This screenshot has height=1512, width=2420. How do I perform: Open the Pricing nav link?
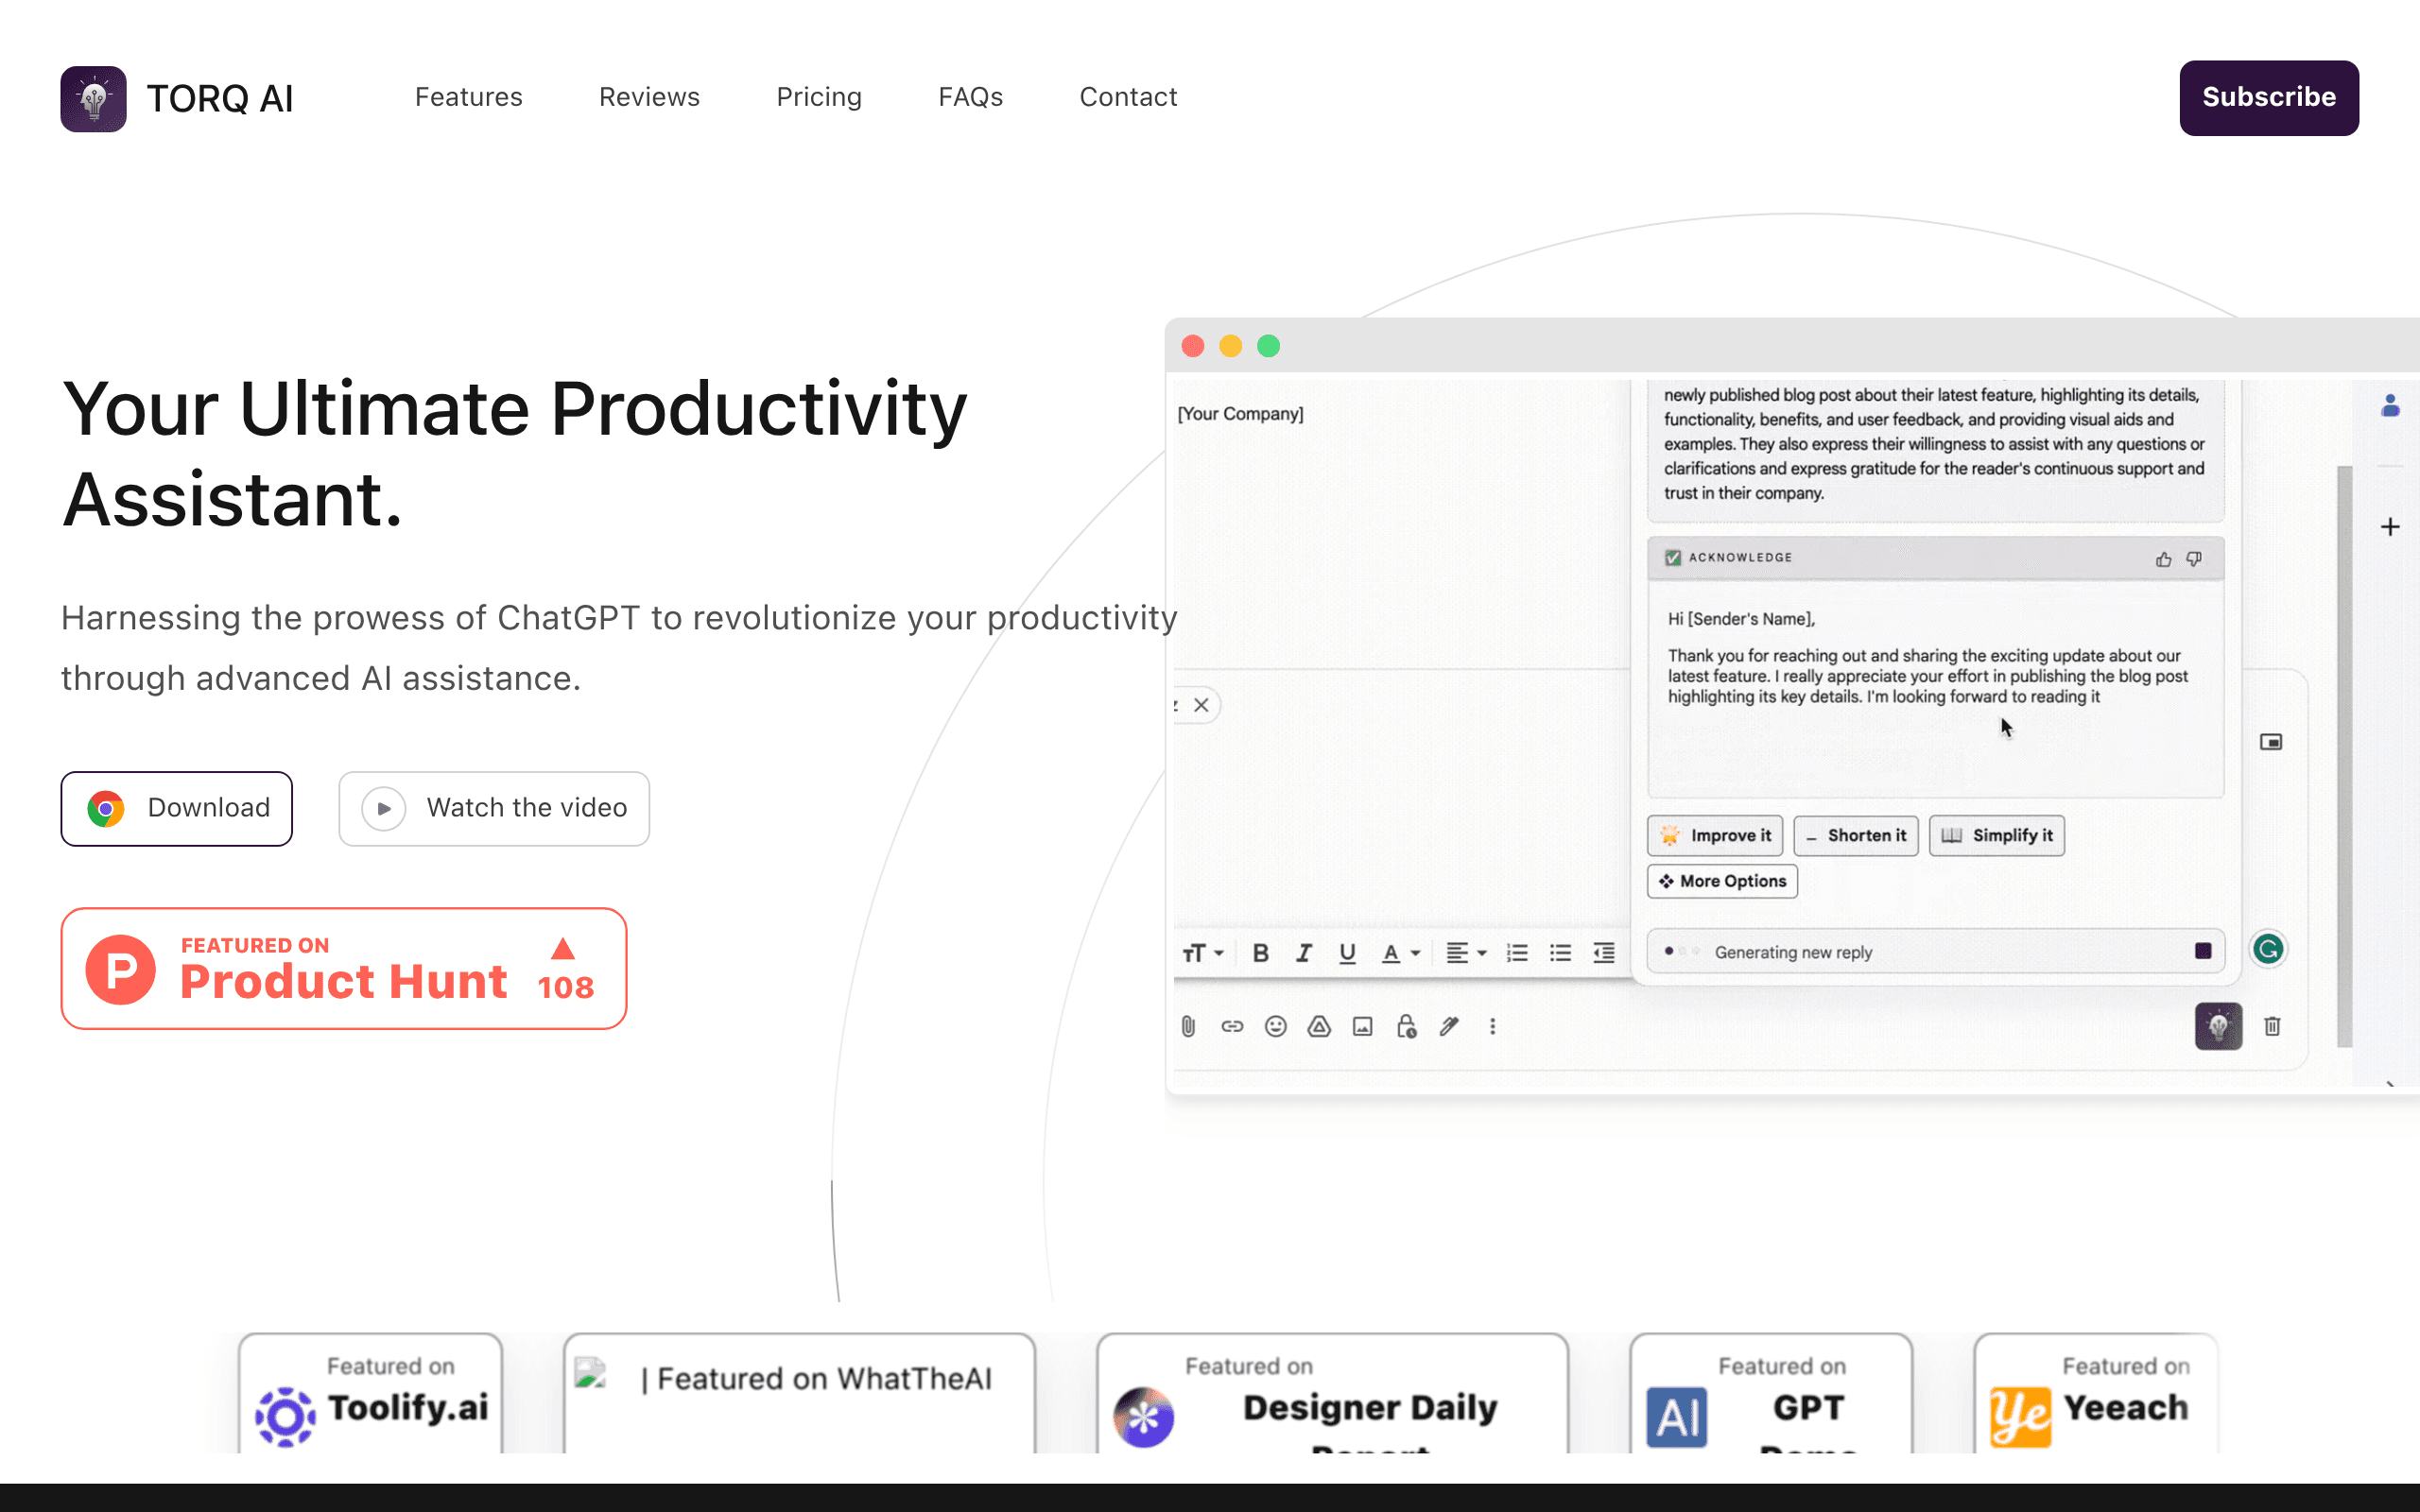click(819, 97)
